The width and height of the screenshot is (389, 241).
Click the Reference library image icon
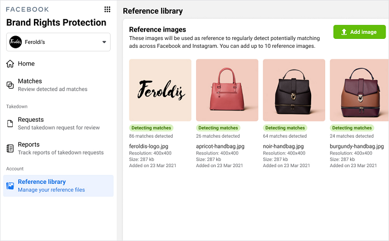click(x=10, y=185)
